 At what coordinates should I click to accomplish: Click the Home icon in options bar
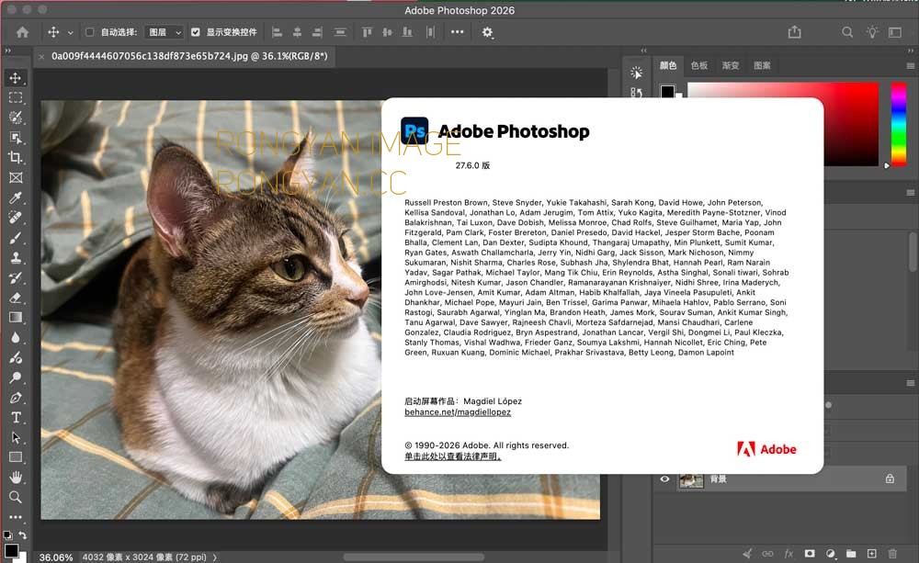pyautogui.click(x=22, y=32)
